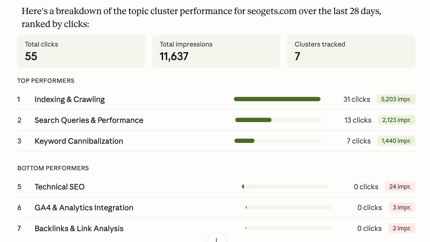
Task: Click the Bottom Performers section heading
Action: tap(53, 168)
